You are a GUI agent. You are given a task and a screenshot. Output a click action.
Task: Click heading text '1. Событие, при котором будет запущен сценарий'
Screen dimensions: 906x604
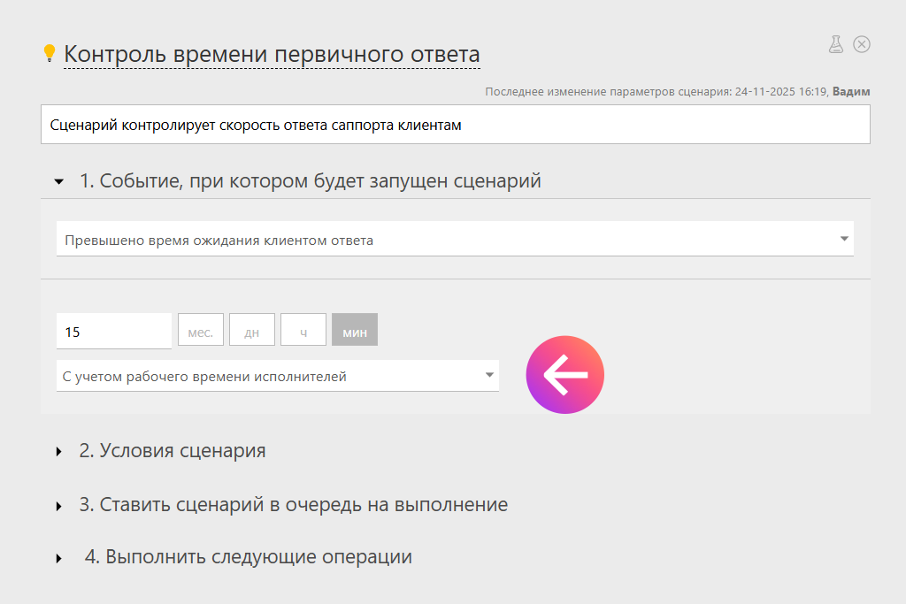click(x=310, y=181)
